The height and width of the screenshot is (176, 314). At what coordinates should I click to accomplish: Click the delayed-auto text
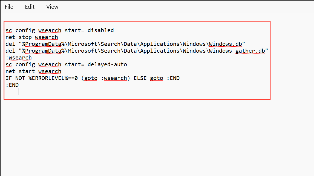(108, 64)
